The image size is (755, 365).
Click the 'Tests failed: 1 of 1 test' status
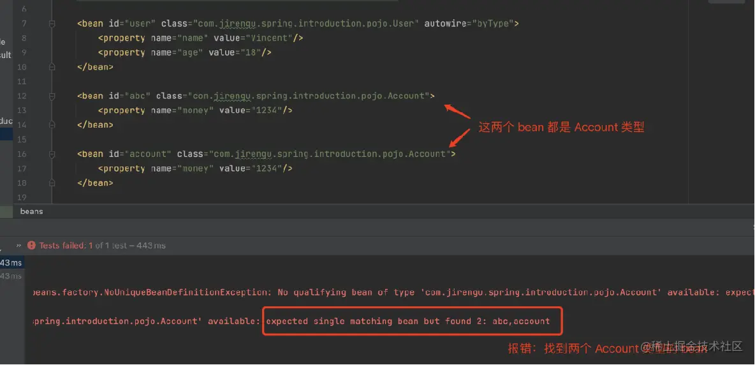click(102, 246)
